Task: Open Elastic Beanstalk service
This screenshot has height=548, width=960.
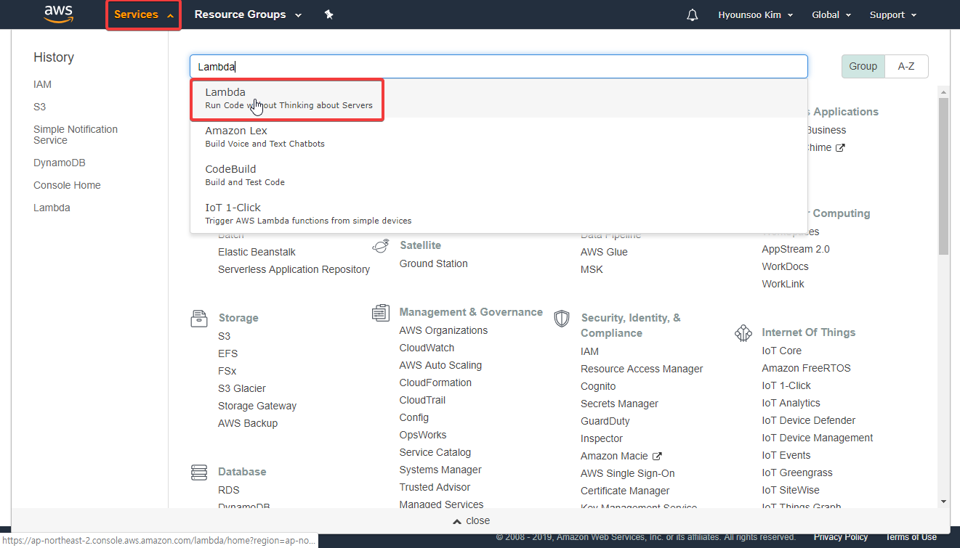Action: tap(257, 252)
